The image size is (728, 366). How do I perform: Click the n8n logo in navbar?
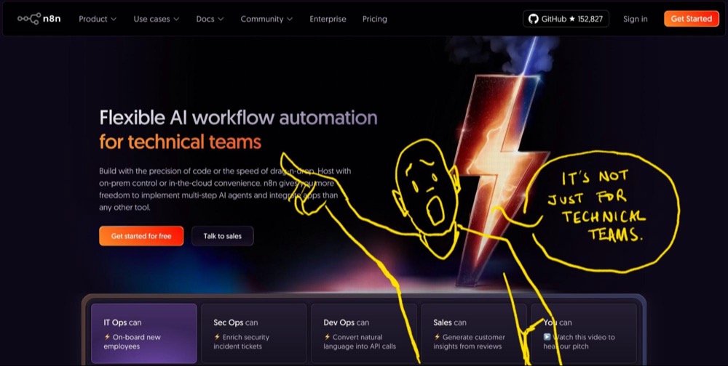point(39,19)
